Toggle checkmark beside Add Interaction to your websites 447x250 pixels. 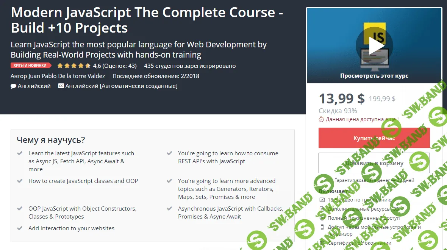click(x=20, y=228)
